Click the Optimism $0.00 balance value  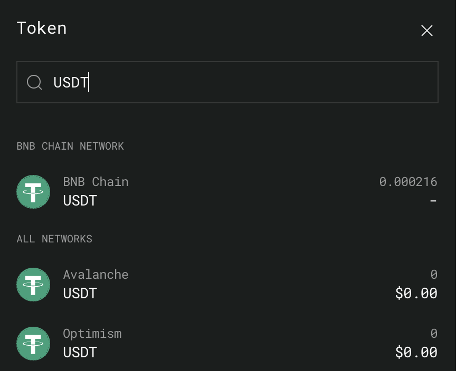[416, 353]
